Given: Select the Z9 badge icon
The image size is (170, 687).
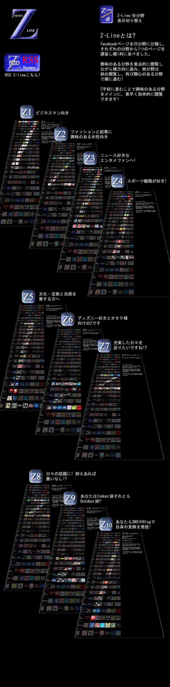Looking at the screenshot, I should (70, 498).
